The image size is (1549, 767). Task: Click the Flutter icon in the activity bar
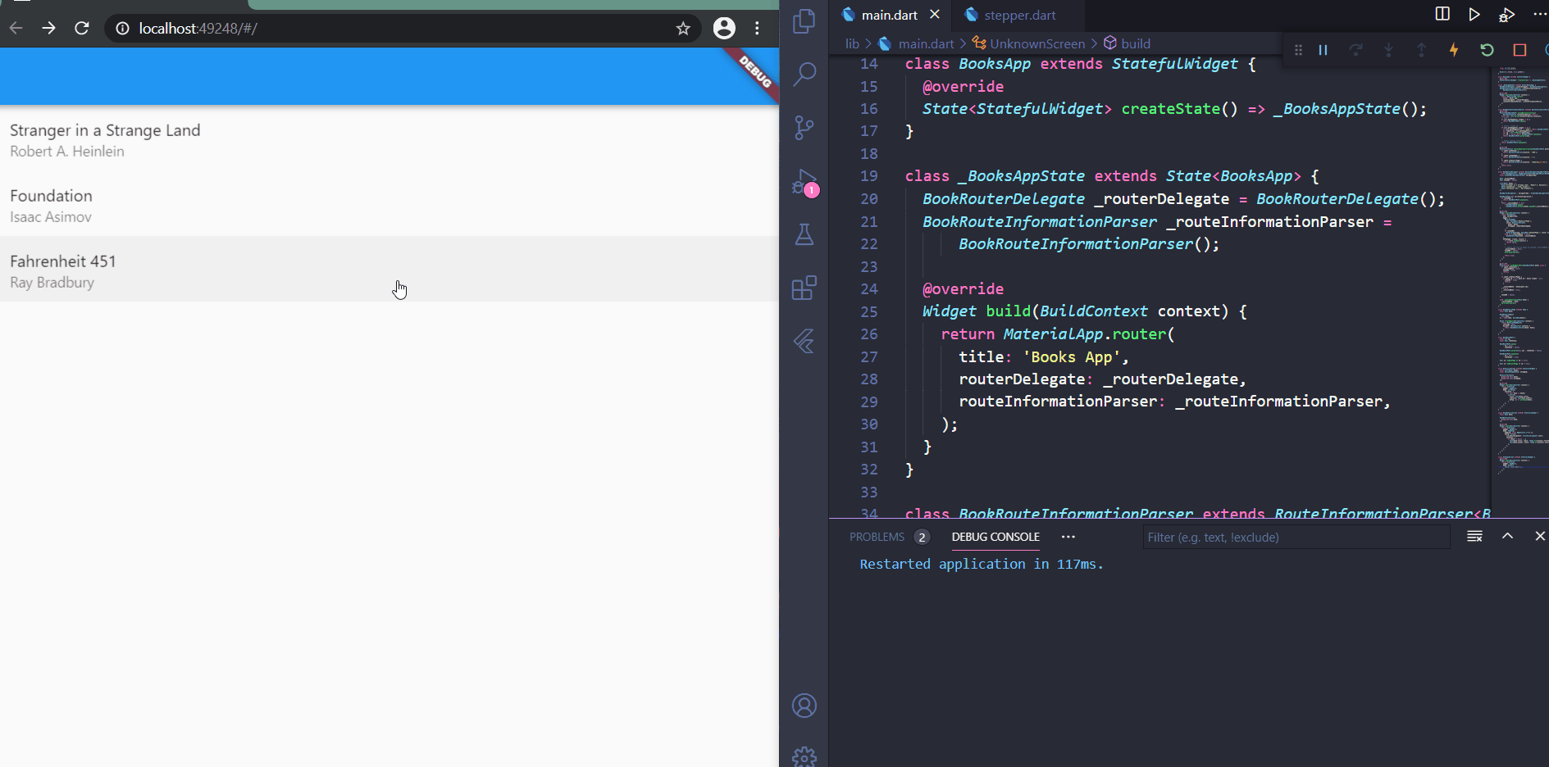[x=804, y=342]
